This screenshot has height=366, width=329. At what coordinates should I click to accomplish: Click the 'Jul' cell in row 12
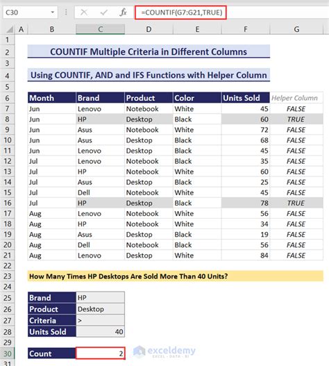click(x=52, y=161)
